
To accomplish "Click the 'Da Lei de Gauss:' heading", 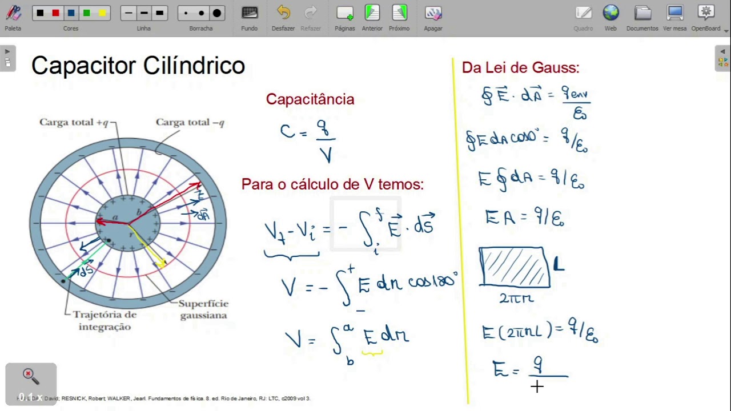I will (x=520, y=67).
